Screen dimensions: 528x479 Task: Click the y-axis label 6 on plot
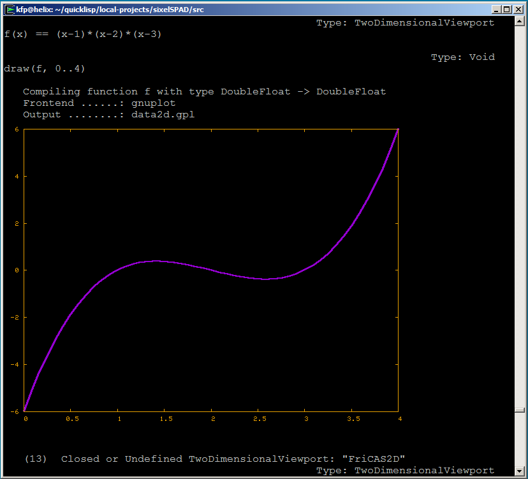click(x=17, y=129)
